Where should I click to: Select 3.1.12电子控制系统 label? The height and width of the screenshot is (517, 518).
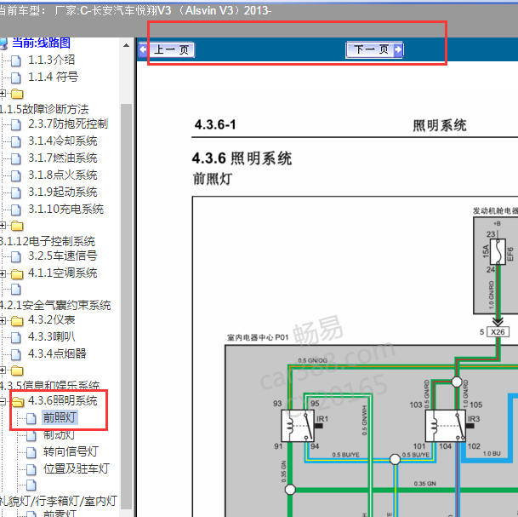tap(48, 241)
